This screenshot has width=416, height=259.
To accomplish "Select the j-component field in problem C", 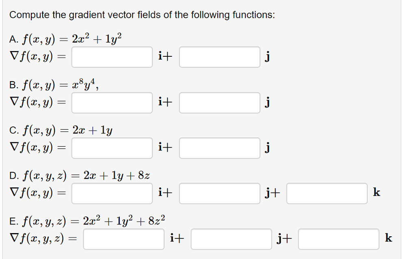I will (x=219, y=148).
